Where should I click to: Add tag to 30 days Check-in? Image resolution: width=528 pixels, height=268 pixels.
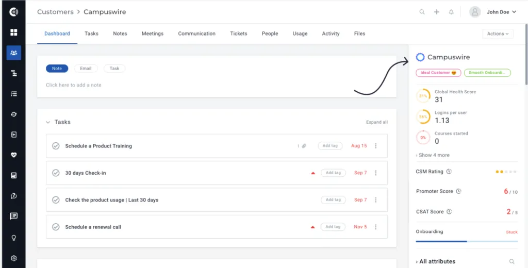click(x=333, y=173)
